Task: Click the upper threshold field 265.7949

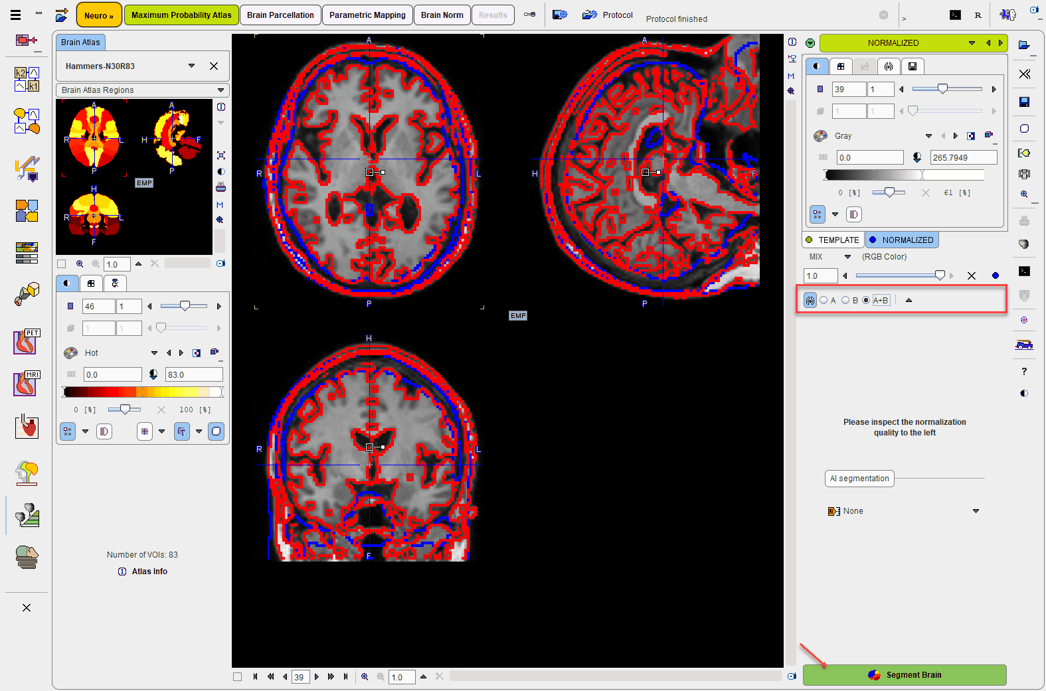Action: pyautogui.click(x=964, y=157)
